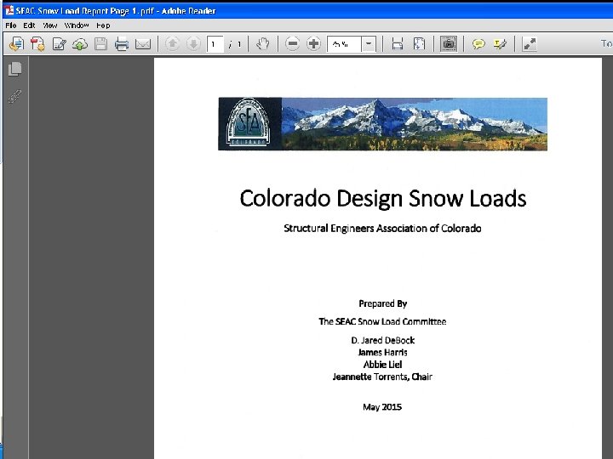Click the upload to cloud icon
This screenshot has width=613, height=459.
coord(80,43)
